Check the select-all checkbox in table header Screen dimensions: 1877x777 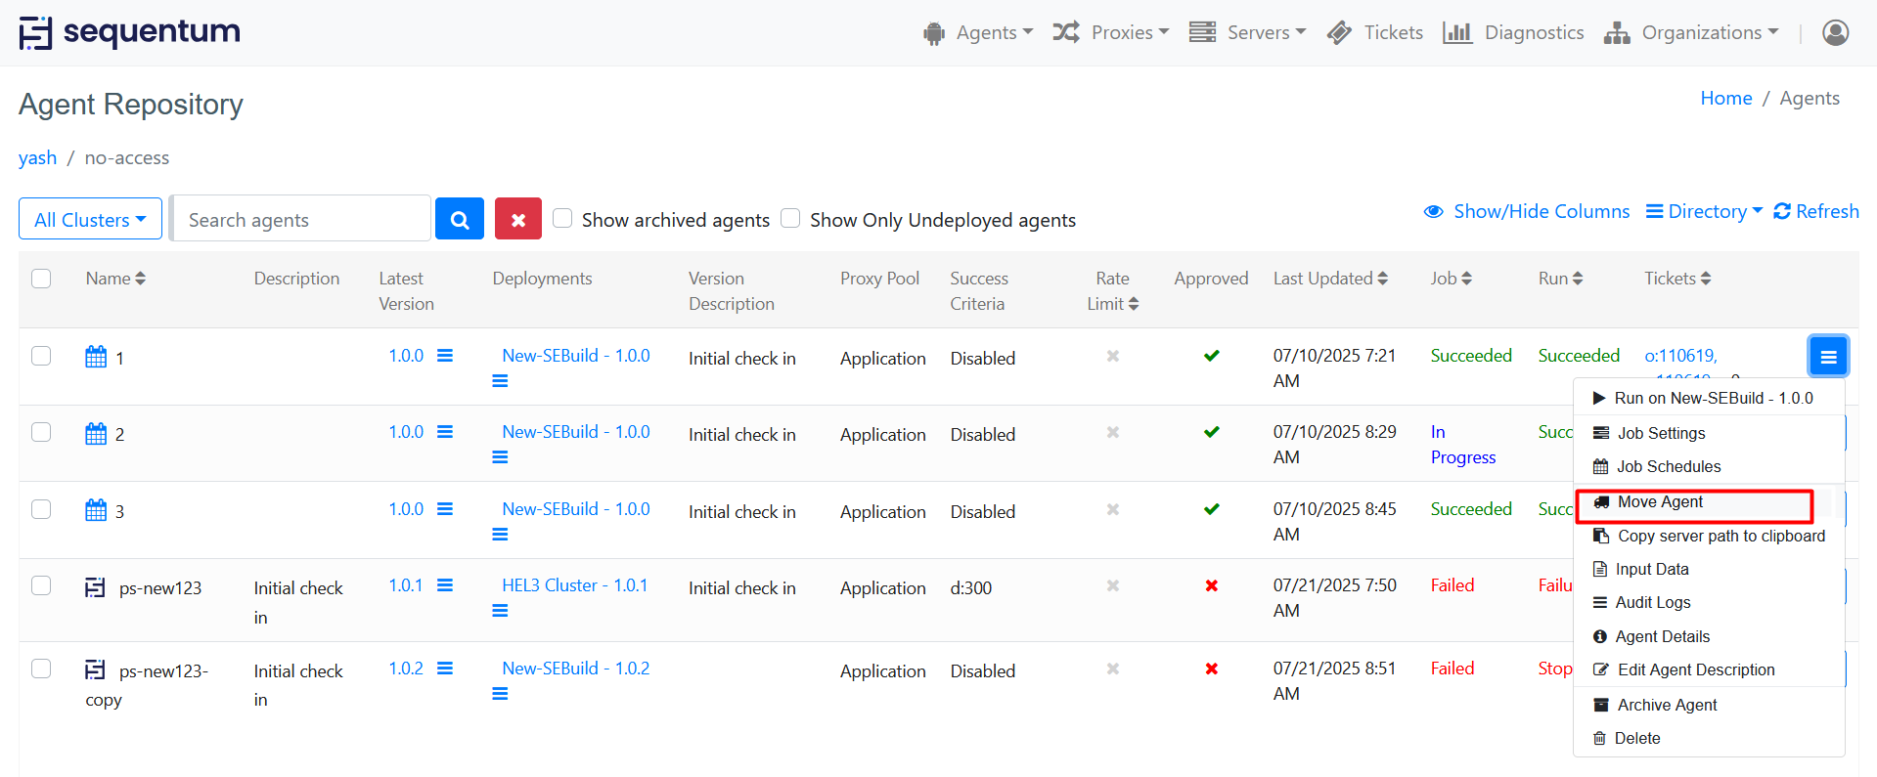click(41, 279)
